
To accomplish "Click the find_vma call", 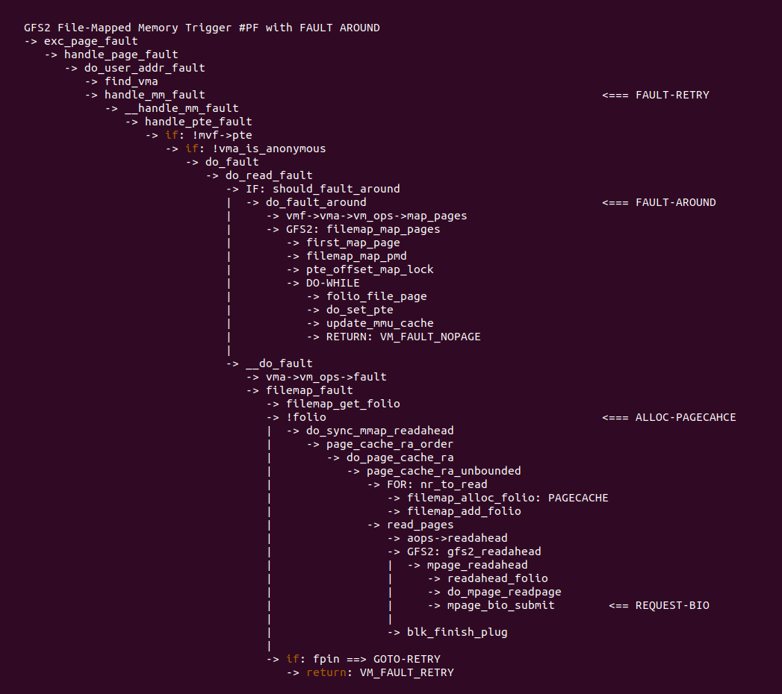I will 131,81.
